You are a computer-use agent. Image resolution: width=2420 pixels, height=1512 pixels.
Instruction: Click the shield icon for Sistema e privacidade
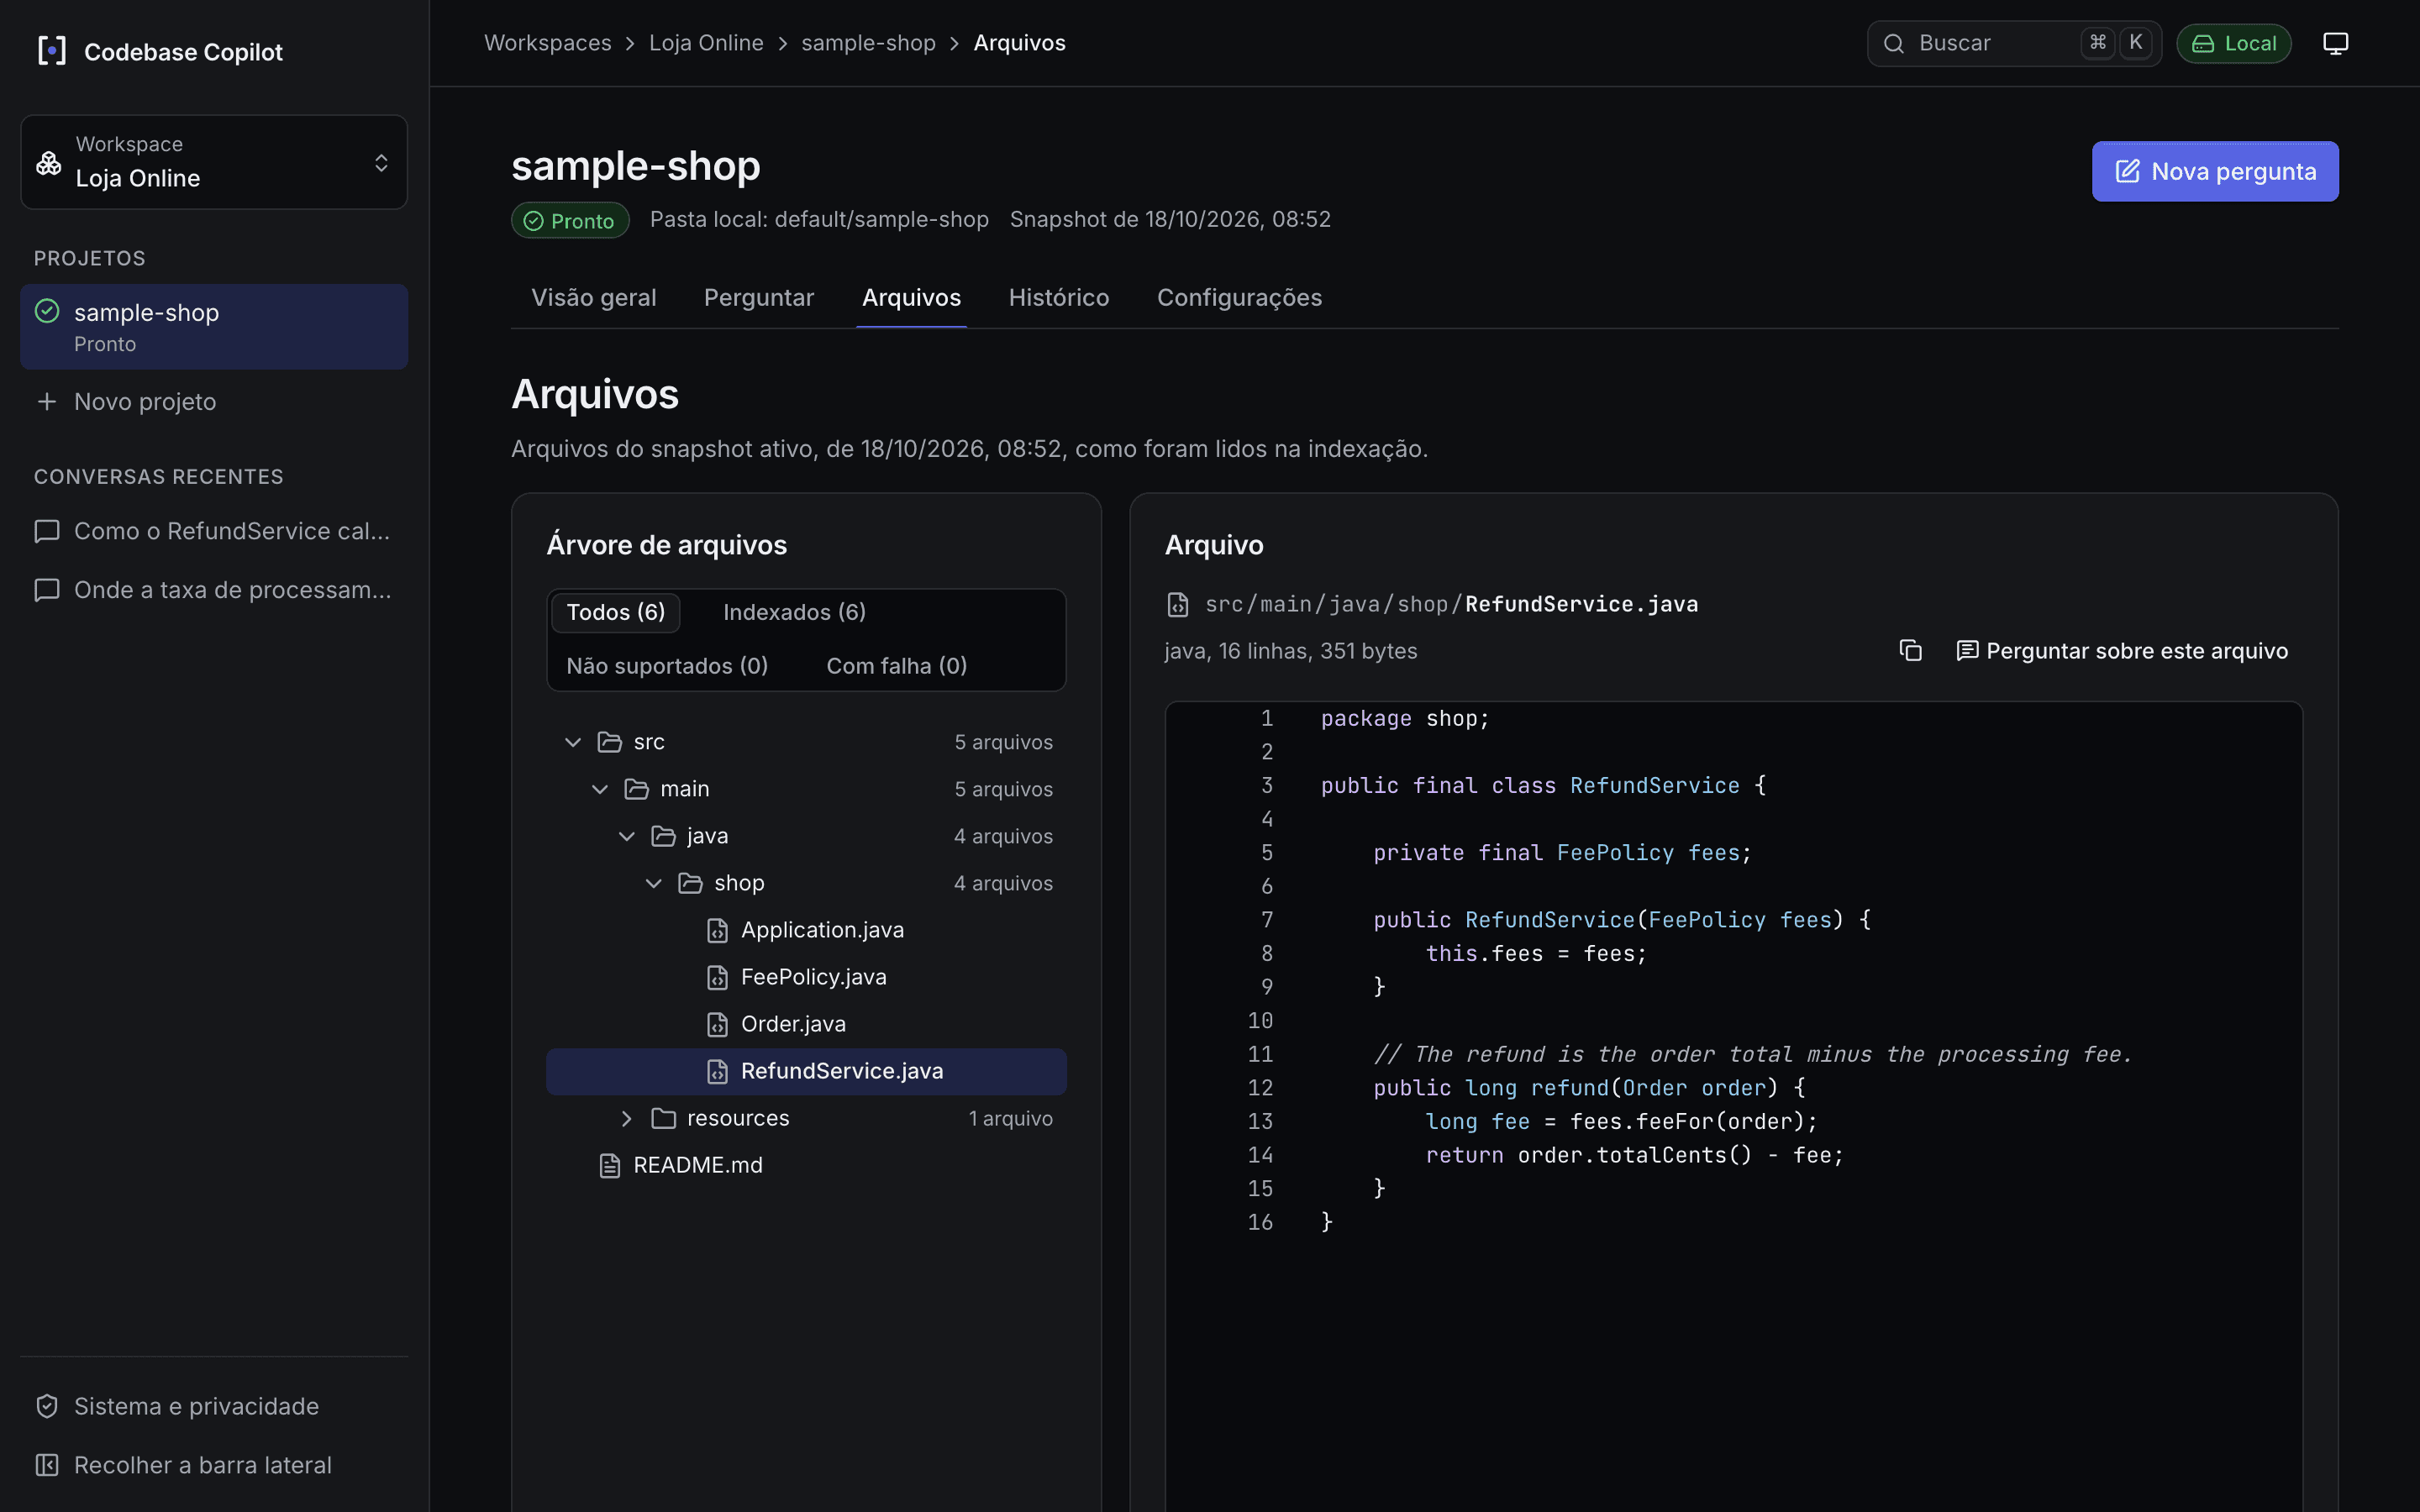pyautogui.click(x=46, y=1406)
